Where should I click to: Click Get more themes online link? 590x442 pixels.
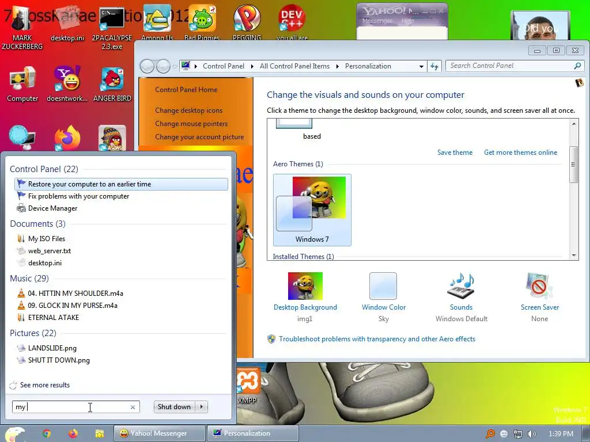click(x=520, y=152)
